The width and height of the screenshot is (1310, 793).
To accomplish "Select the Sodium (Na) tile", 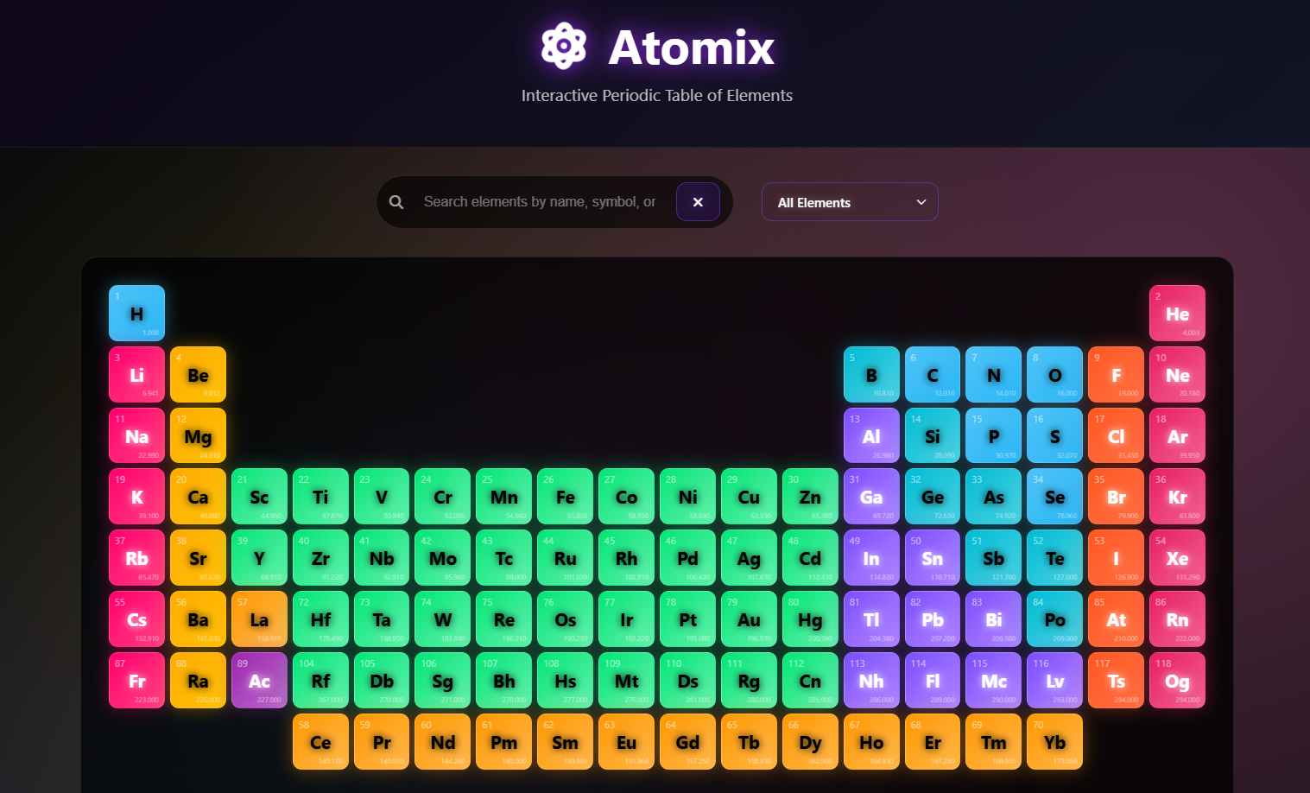I will tap(136, 435).
